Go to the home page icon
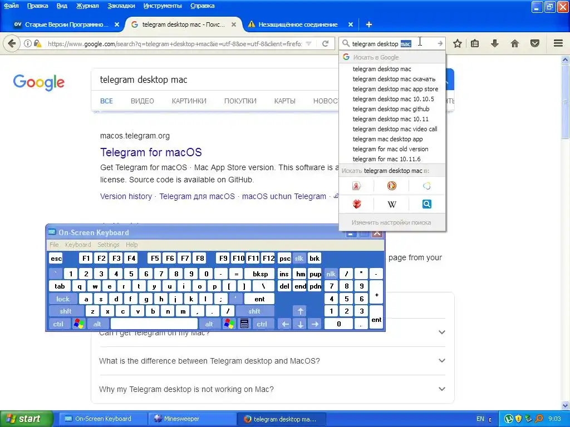Viewport: 570px width, 427px height. click(x=515, y=43)
